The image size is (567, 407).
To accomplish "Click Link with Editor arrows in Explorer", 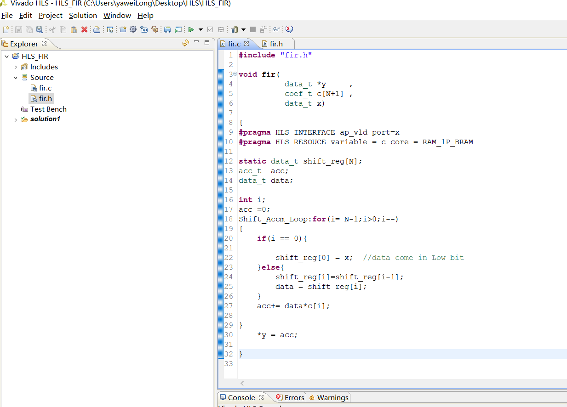I will pos(186,43).
